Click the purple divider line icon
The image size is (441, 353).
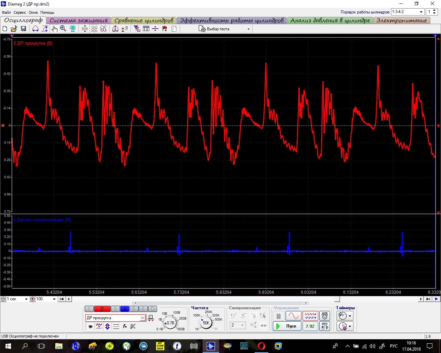click(155, 29)
